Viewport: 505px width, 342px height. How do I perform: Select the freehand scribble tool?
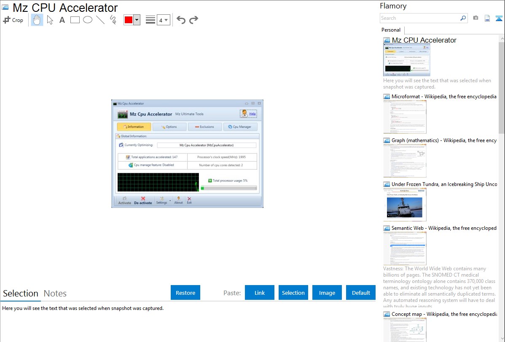tap(113, 20)
